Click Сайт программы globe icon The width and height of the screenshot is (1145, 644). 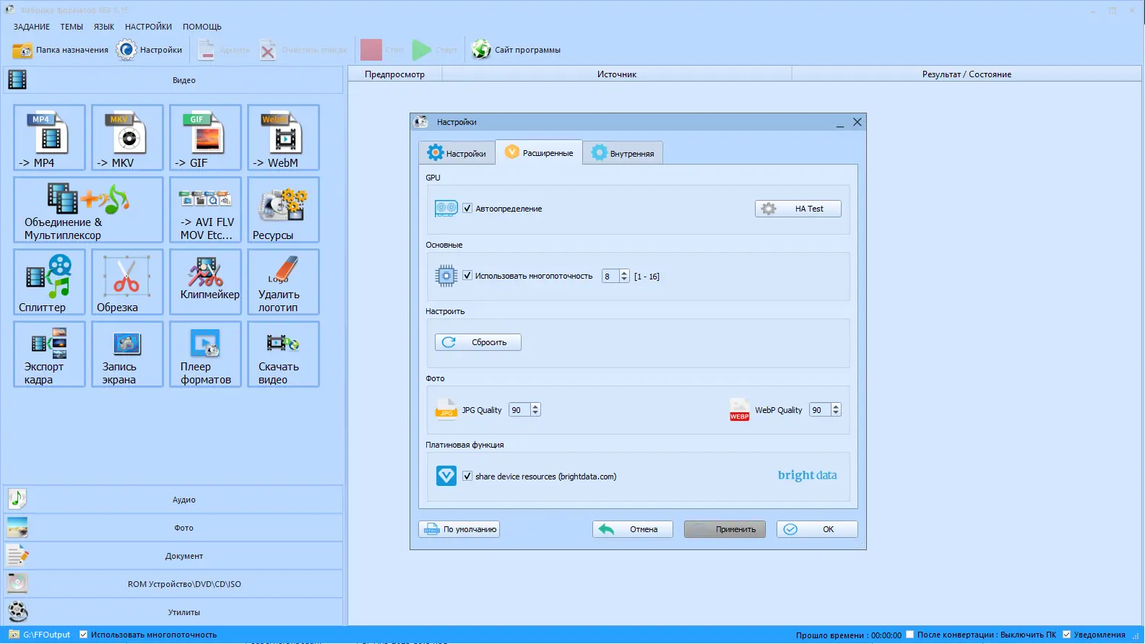click(481, 50)
